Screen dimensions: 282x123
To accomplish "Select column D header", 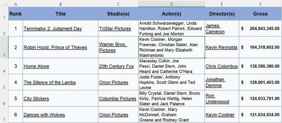I will click(x=172, y=4).
